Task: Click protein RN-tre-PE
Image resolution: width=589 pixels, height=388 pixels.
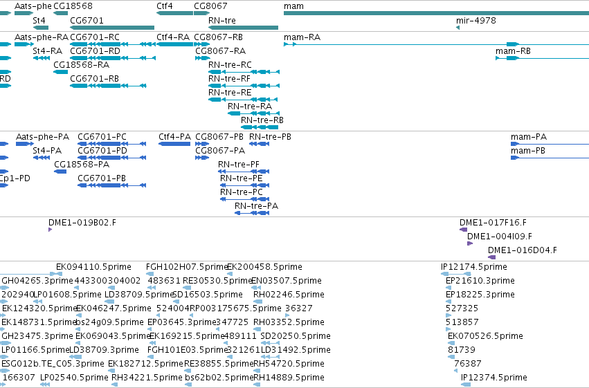Action: click(x=244, y=185)
